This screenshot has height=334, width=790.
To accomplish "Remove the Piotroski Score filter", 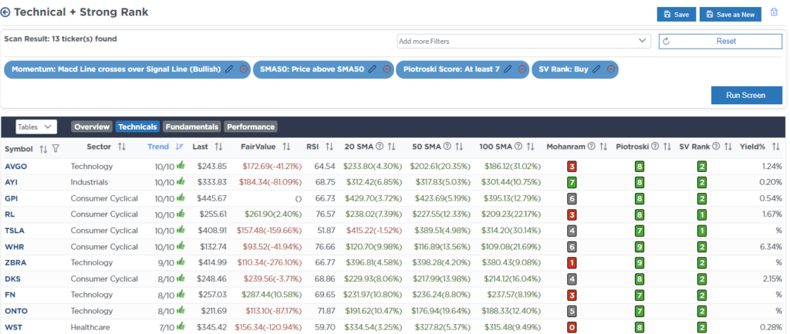I will 522,69.
